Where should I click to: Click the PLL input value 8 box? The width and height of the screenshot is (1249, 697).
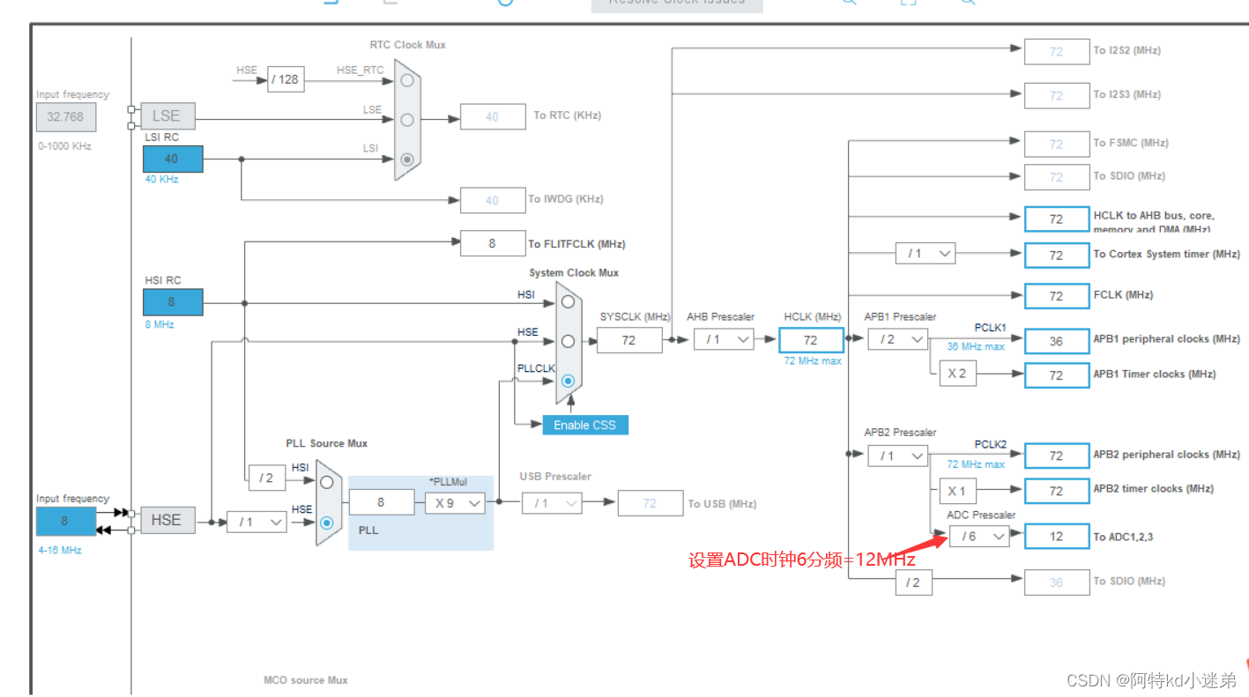[382, 502]
